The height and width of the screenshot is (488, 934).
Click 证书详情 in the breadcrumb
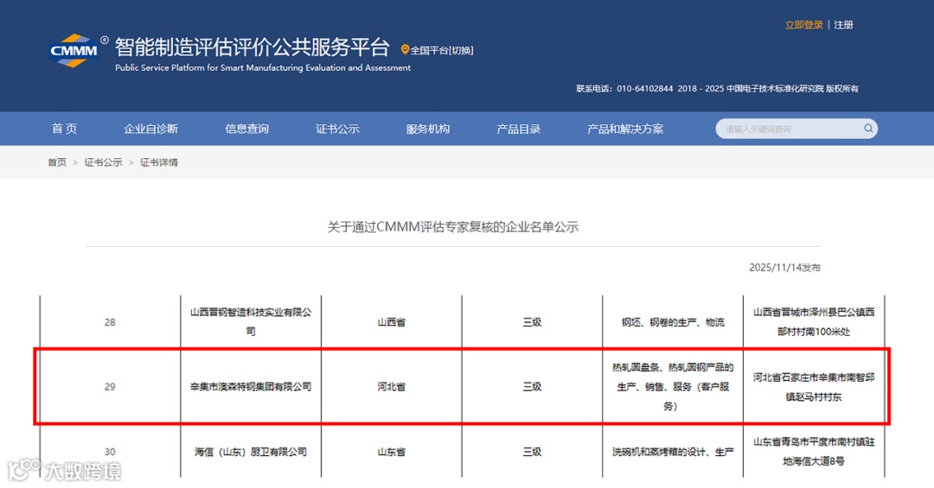[x=159, y=162]
